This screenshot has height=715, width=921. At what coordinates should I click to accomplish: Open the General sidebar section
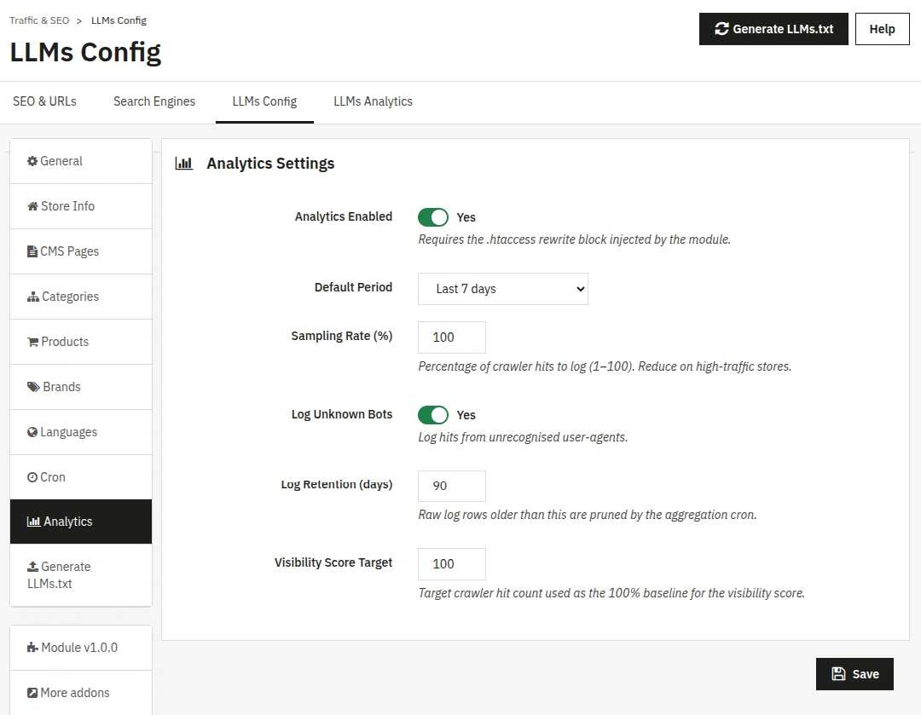click(81, 161)
